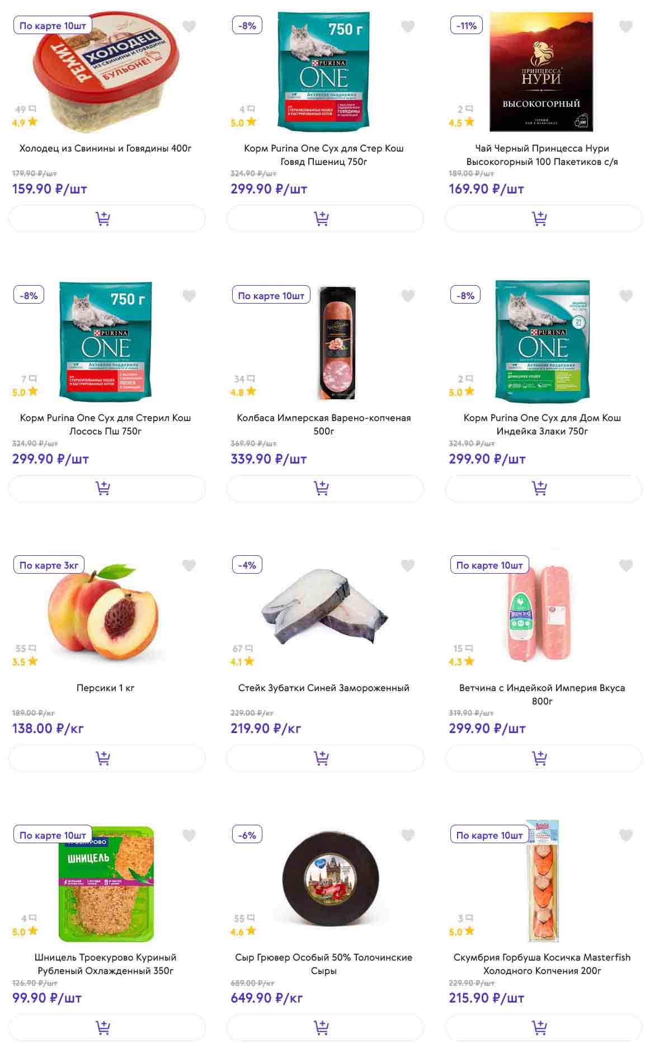
Task: Click the Принцесса Нури tea image
Action: point(541,72)
